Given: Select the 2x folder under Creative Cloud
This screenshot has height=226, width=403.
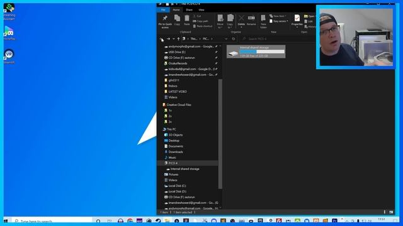Looking at the screenshot, I should click(x=170, y=116).
